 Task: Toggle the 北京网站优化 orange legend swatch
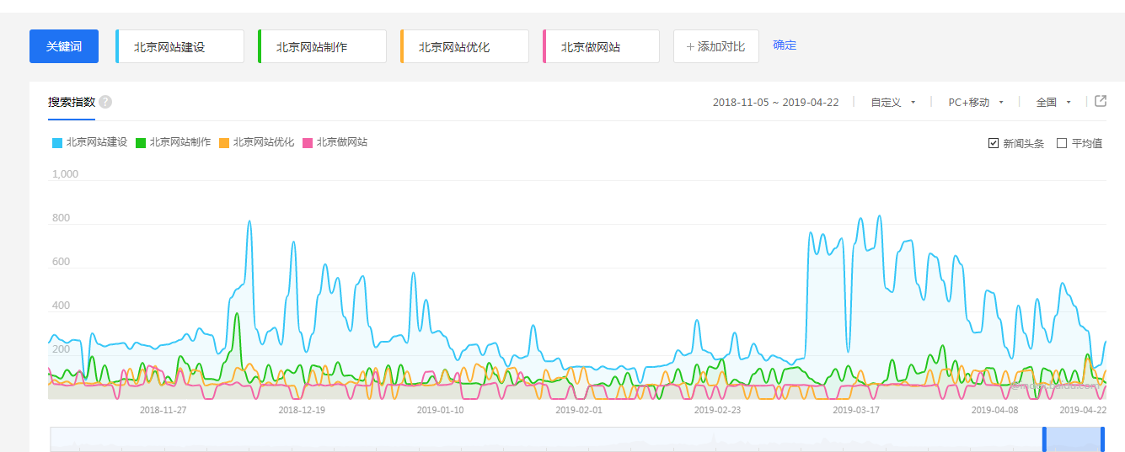[224, 143]
